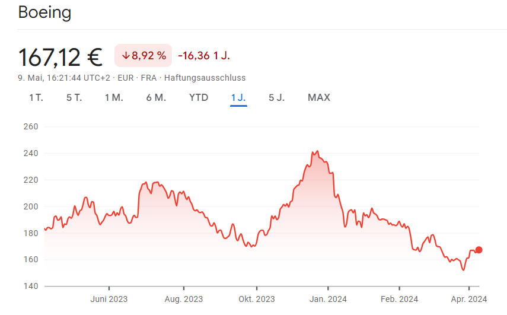
Task: Switch to the 5 T. range tab
Action: click(x=74, y=98)
